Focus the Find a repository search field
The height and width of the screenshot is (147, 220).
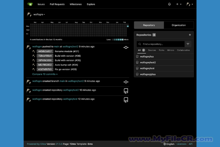160,44
